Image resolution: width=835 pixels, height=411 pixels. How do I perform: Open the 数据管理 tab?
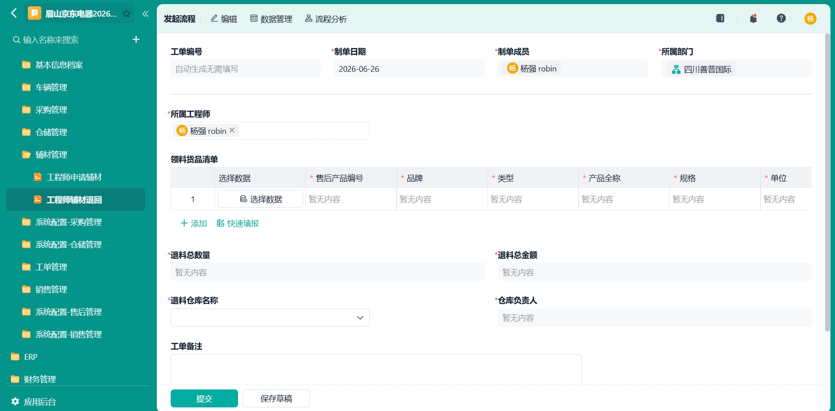tap(271, 19)
